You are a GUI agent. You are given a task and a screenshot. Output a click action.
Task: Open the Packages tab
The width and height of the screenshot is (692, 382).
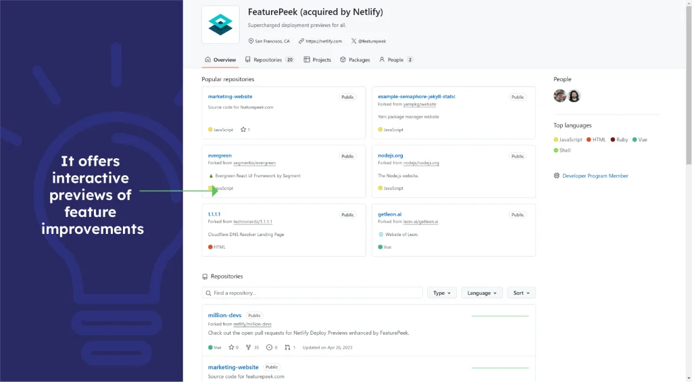point(355,59)
